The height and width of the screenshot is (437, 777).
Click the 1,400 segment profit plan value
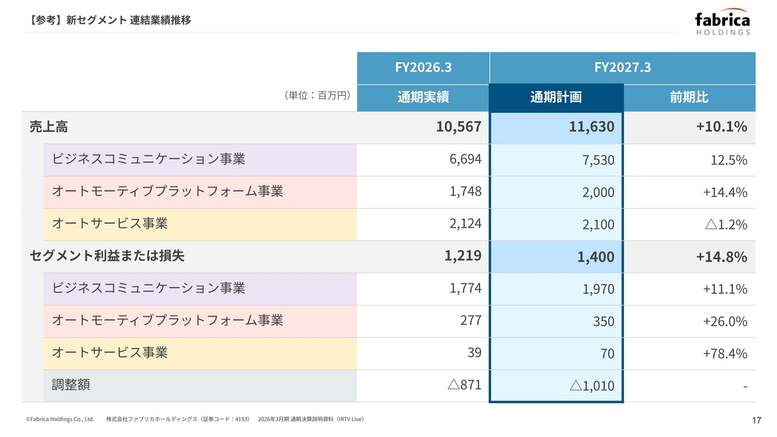(x=595, y=257)
